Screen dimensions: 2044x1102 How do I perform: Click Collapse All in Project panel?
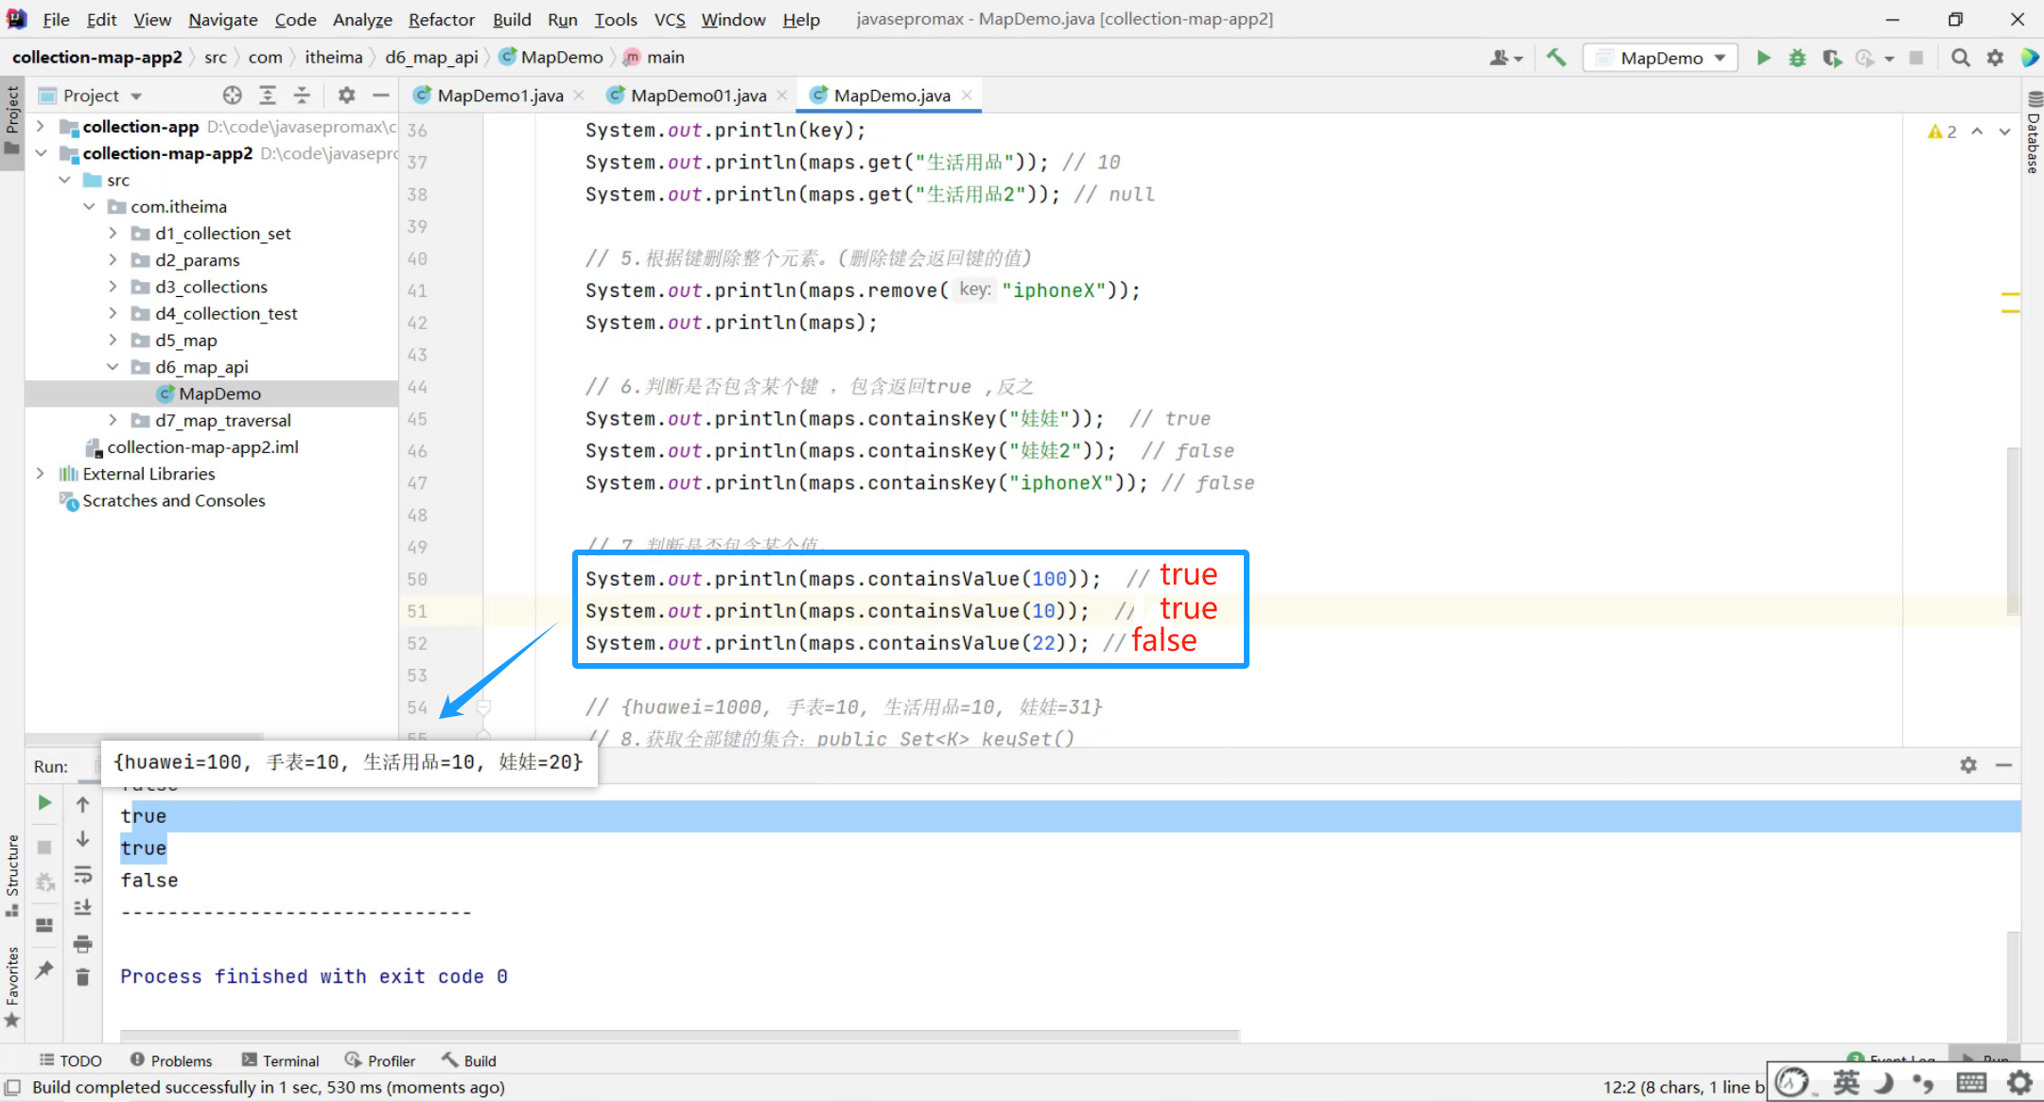[302, 96]
